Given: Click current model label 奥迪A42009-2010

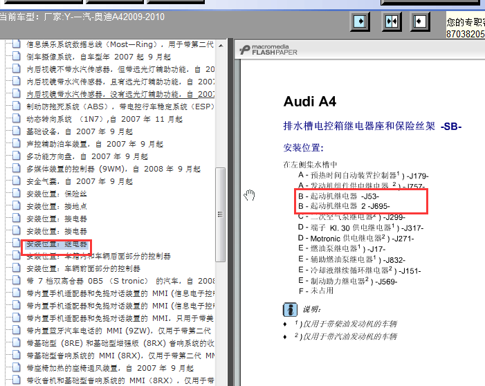Looking at the screenshot, I should (x=129, y=17).
